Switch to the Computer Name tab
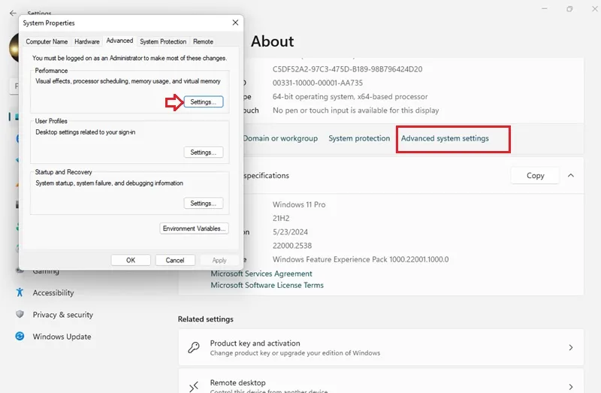 [47, 41]
